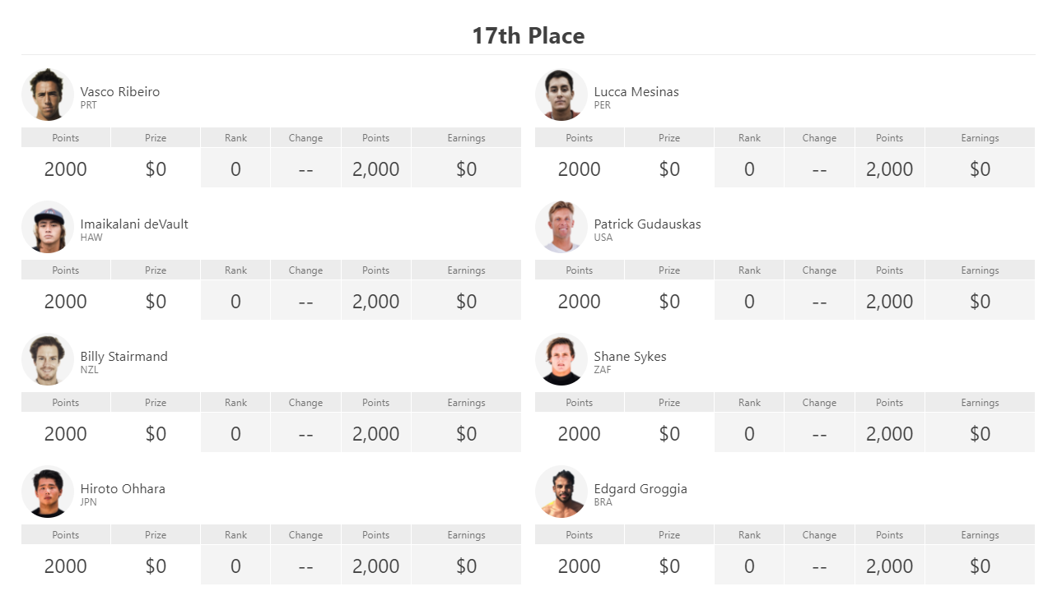Visit Patrick Gudauskas's name link
This screenshot has height=605, width=1048.
click(x=647, y=224)
